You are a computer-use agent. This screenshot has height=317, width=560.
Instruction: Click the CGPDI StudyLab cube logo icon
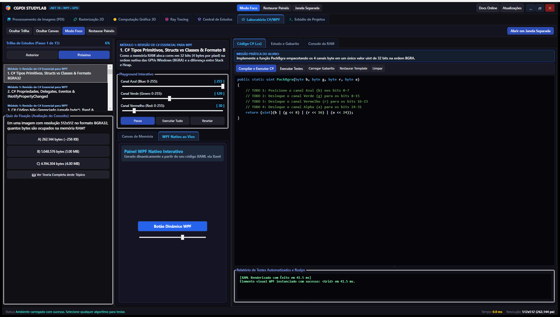click(x=8, y=8)
